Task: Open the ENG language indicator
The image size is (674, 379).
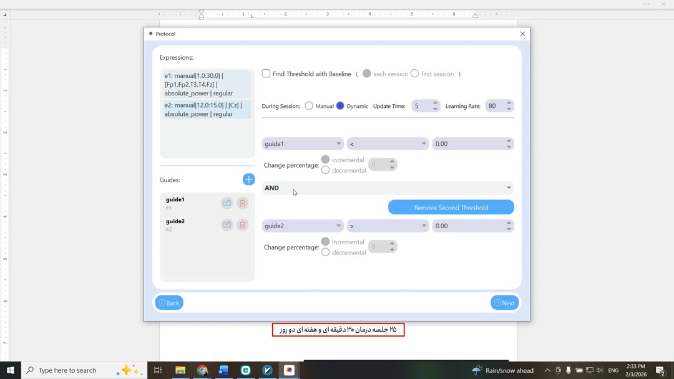Action: pos(613,370)
